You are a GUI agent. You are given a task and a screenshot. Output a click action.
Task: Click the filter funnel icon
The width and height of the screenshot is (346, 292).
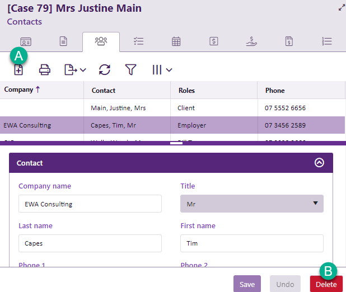tap(130, 70)
